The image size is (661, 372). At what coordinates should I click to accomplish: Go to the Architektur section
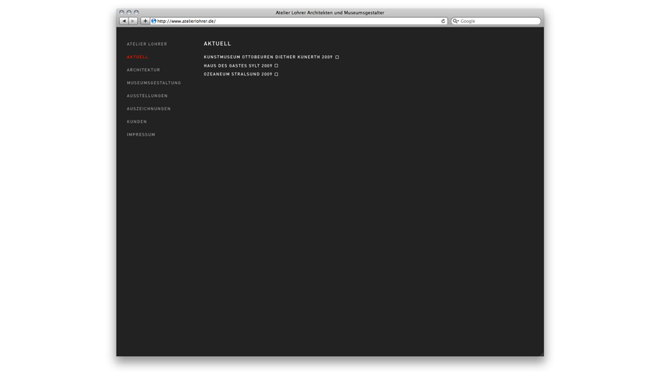point(143,70)
